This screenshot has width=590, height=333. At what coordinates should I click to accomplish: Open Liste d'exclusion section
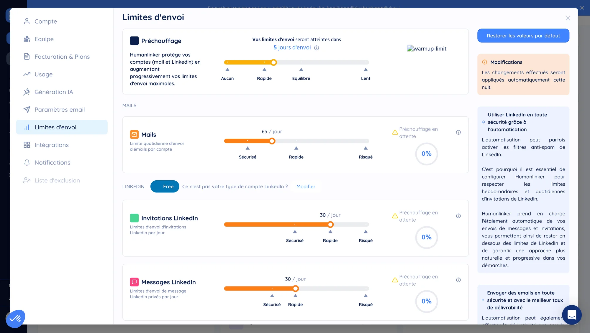[x=62, y=180]
